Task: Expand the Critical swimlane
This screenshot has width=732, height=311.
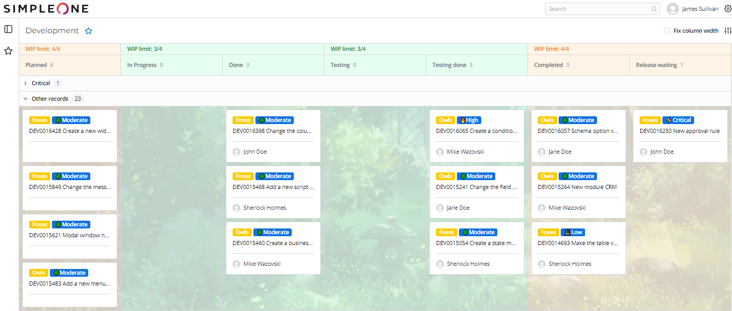Action: coord(25,83)
